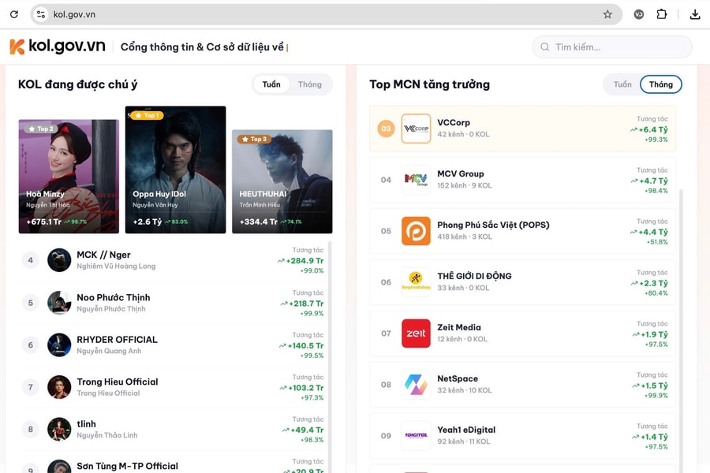Bookmark this page with the star icon
Viewport: 710px width, 473px height.
(607, 14)
